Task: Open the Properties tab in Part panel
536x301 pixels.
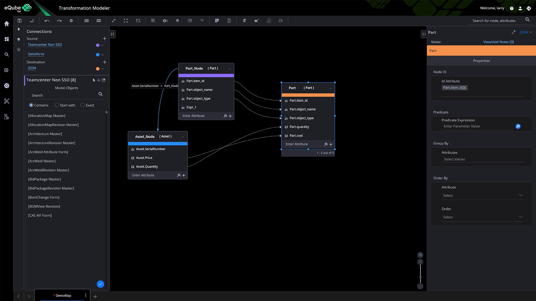Action: tap(481, 61)
